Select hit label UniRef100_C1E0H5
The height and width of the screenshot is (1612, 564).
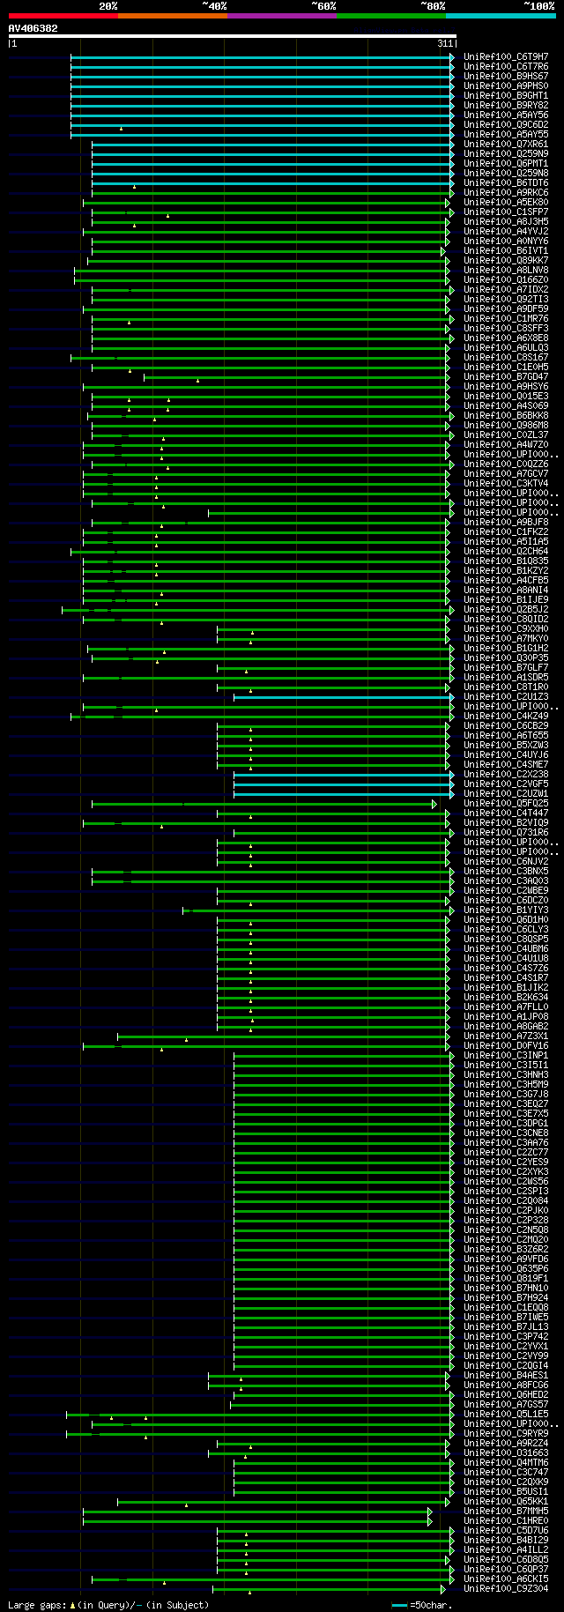tap(506, 368)
